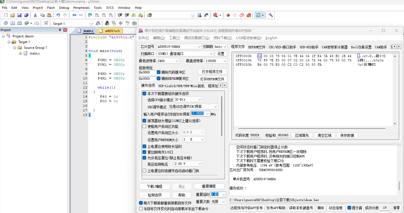This screenshot has height=213, width=404.
Task: Click the Manage Run-Time Environment diamond icon
Action: pyautogui.click(x=121, y=23)
